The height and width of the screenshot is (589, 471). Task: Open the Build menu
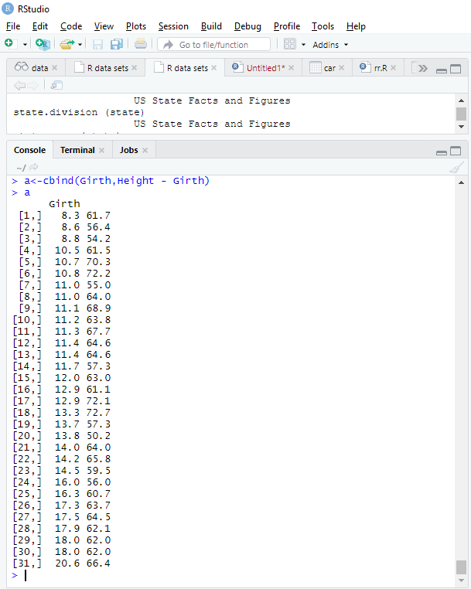[211, 26]
